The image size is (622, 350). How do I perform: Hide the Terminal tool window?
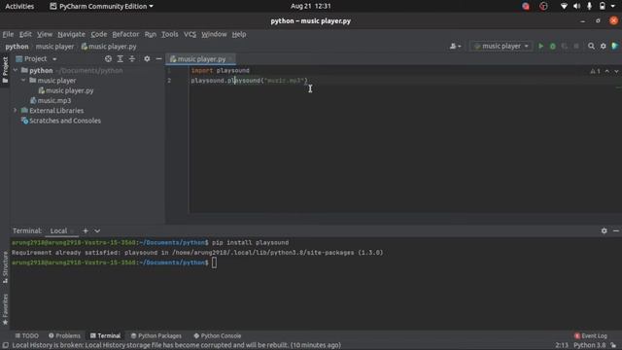tap(615, 230)
